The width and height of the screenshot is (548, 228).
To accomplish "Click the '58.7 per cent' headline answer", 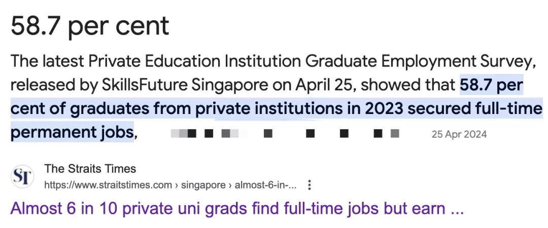I will coord(90,26).
